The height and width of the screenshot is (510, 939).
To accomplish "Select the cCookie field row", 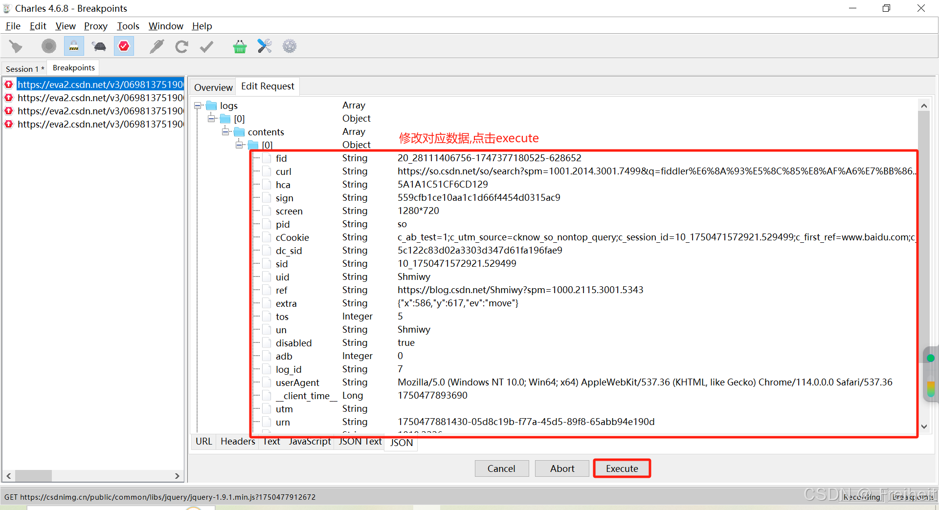I will click(583, 237).
